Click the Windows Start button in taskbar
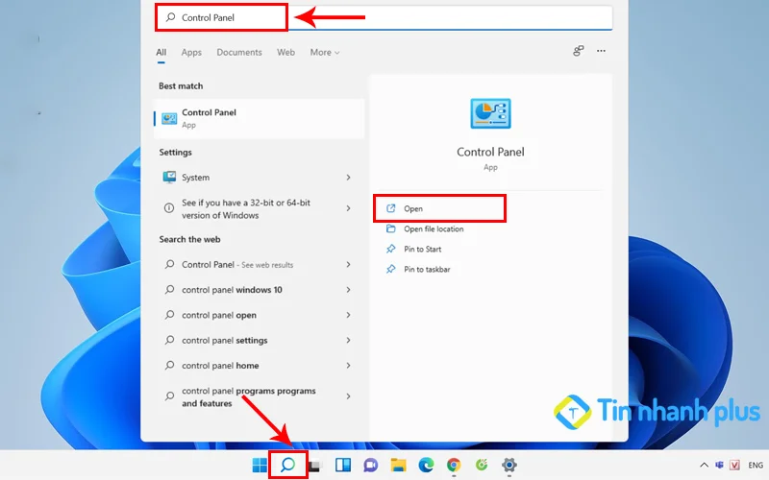Viewport: 769px width, 480px height. [260, 466]
